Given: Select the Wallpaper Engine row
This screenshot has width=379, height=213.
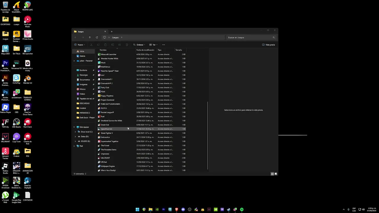Looking at the screenshot, I should pos(142,166).
